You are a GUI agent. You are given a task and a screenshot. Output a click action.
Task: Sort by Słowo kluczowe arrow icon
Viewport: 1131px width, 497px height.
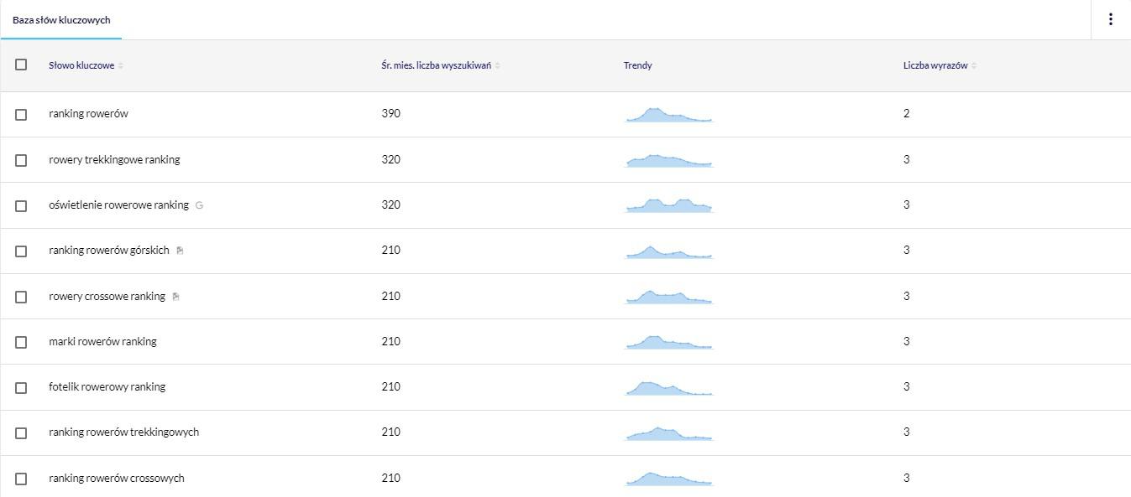click(121, 65)
